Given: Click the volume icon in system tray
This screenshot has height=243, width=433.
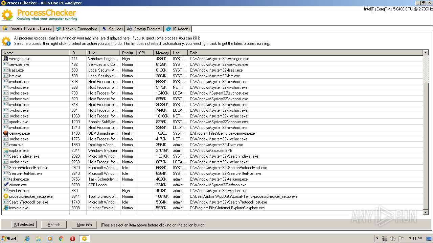Looking at the screenshot, I should coord(392,239).
